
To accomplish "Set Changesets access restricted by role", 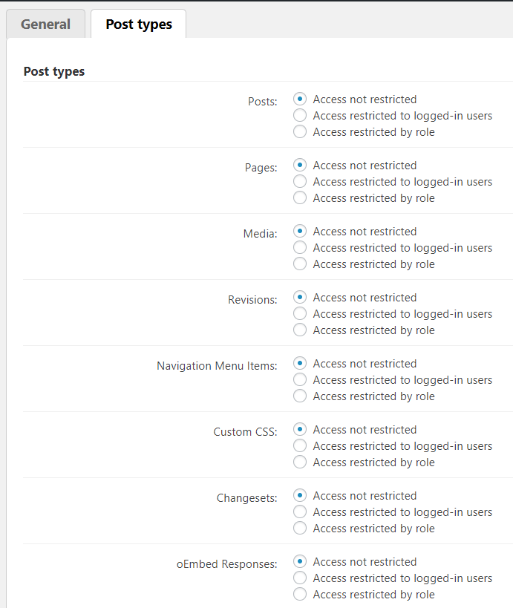I will (x=300, y=528).
